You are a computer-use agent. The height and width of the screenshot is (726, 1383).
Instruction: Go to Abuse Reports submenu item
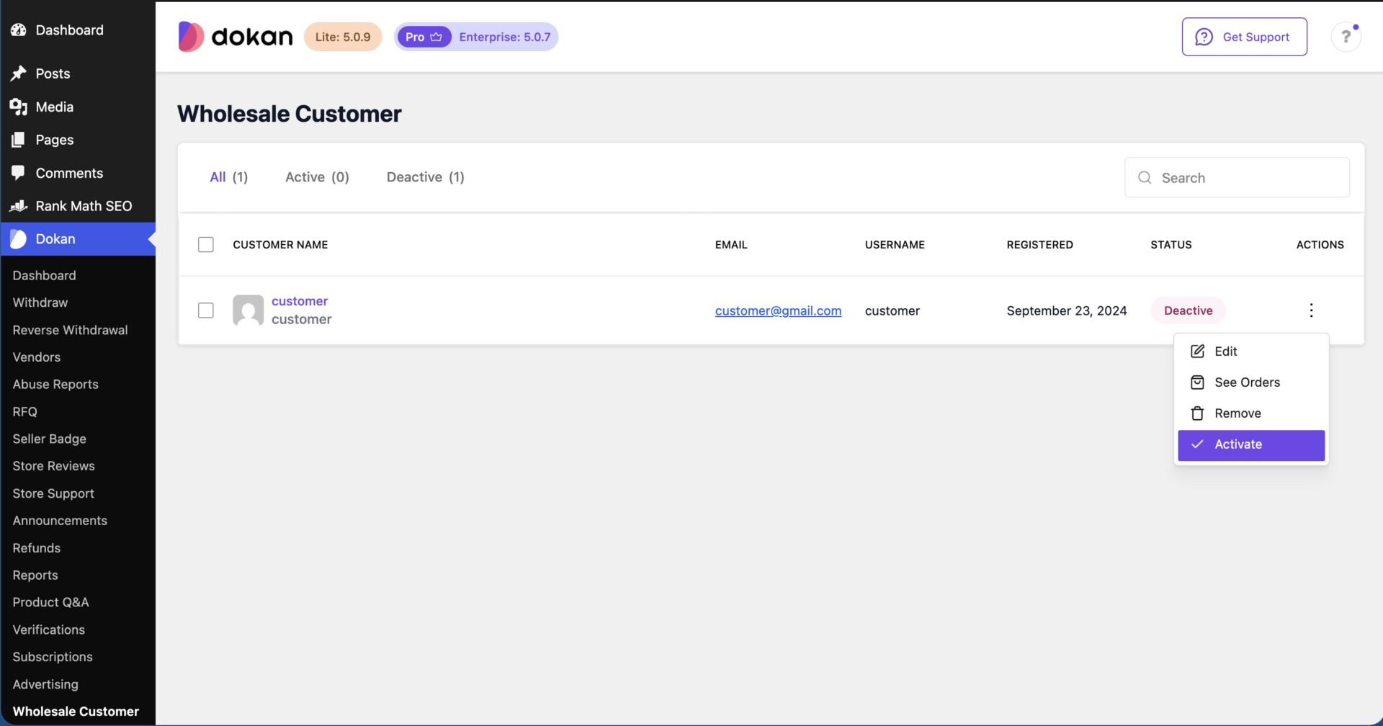click(x=55, y=385)
